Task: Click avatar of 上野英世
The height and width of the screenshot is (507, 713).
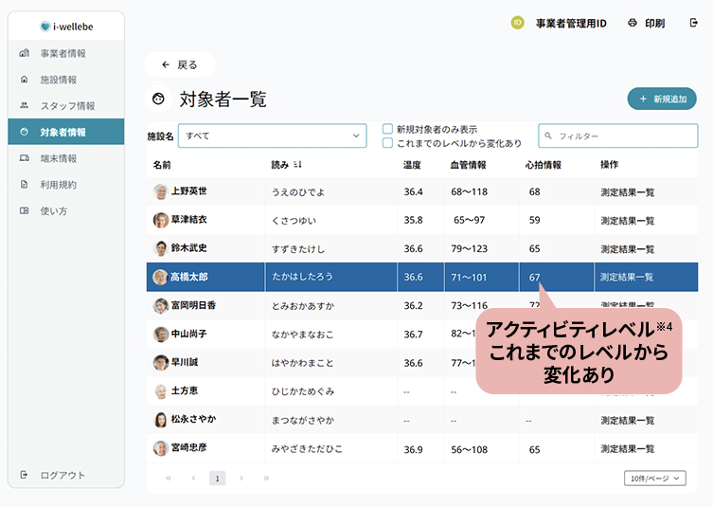Action: click(161, 191)
